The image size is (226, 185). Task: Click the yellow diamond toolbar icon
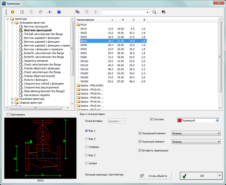13,12
